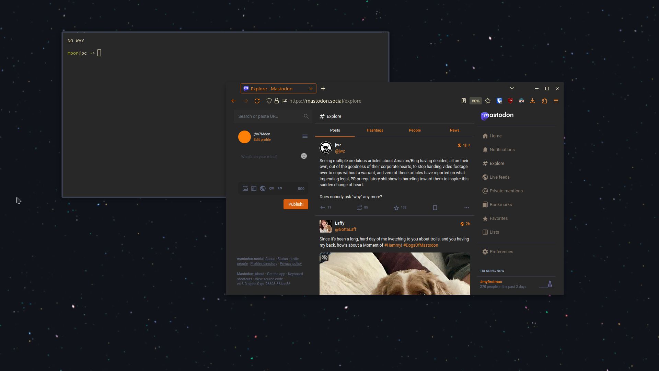Viewport: 659px width, 371px height.
Task: Open Preferences in Mastodon sidebar
Action: click(501, 251)
